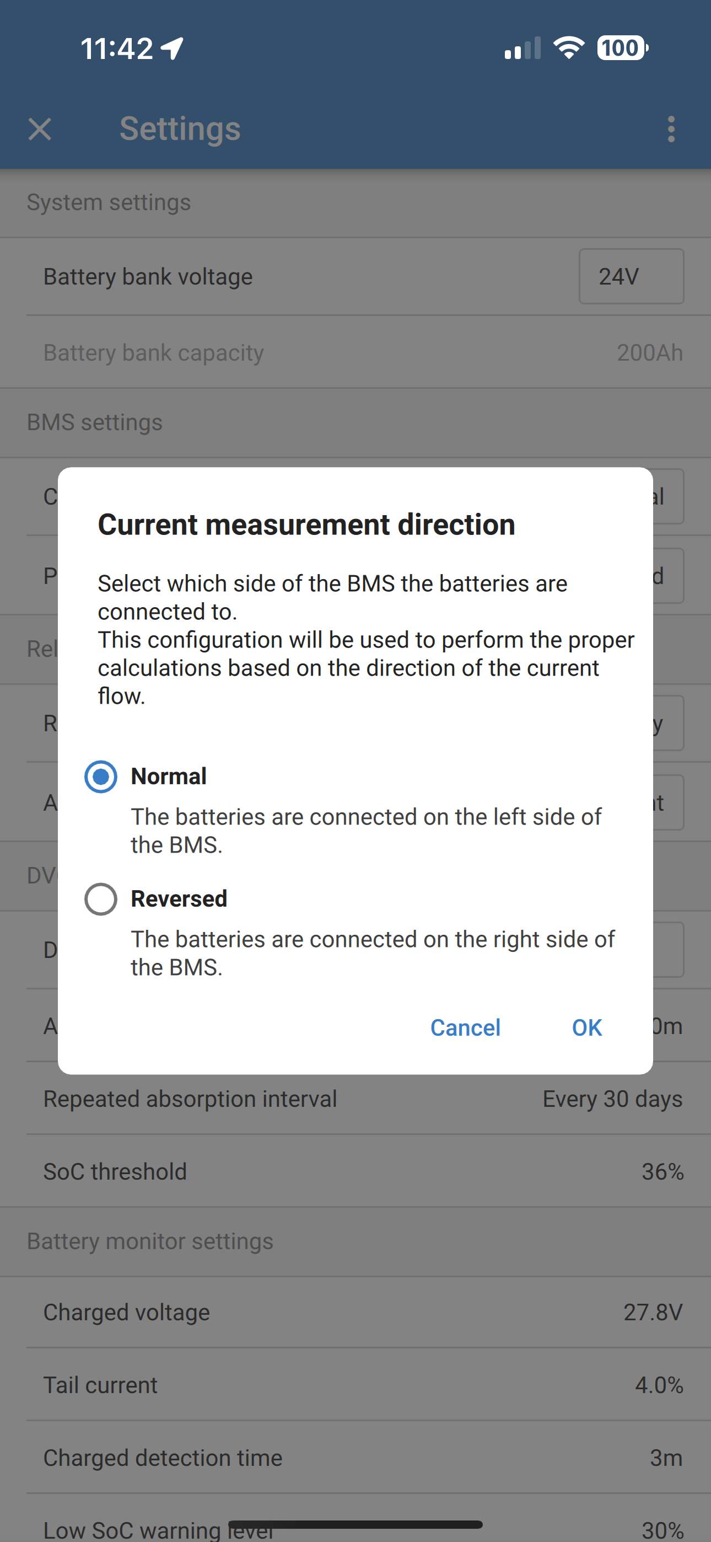Tap the location arrow beside the clock
The image size is (711, 1542).
click(173, 48)
